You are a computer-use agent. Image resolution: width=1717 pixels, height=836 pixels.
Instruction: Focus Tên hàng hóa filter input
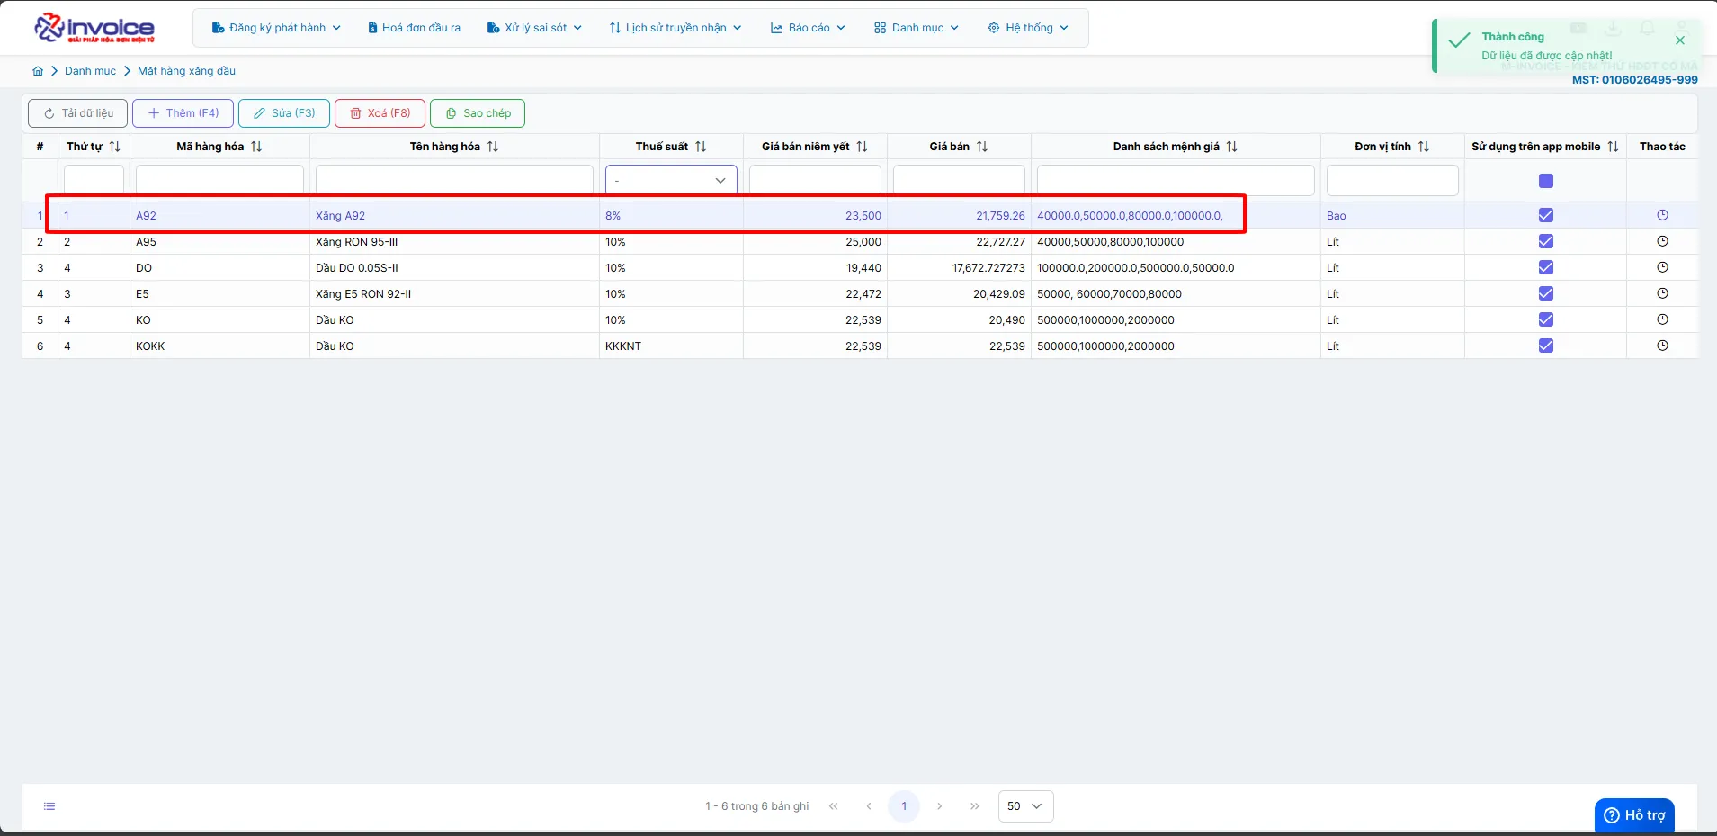[454, 180]
